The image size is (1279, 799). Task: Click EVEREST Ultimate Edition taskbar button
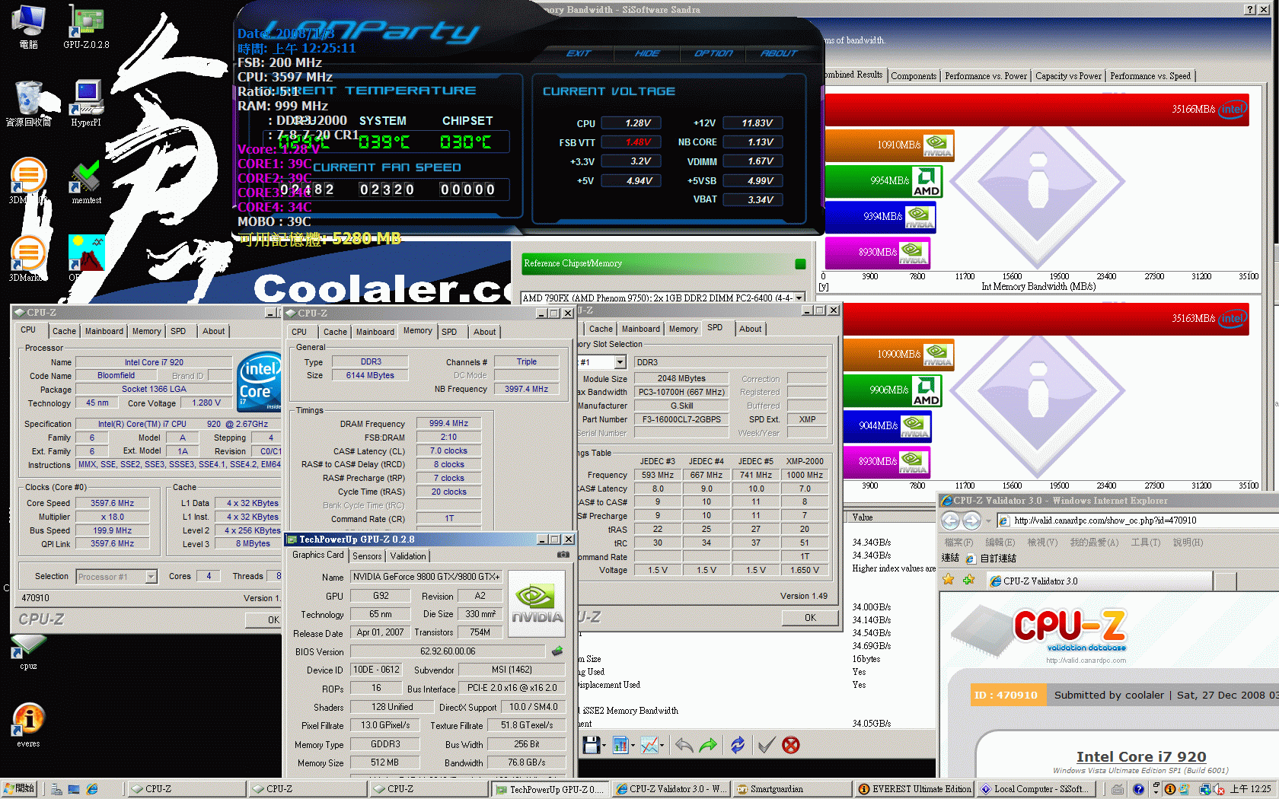(914, 789)
